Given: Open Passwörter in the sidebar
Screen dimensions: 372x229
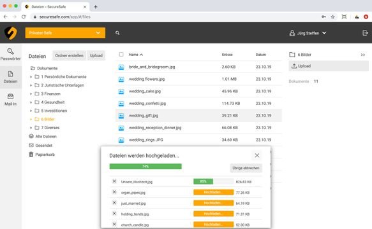Looking at the screenshot, I should point(10,55).
